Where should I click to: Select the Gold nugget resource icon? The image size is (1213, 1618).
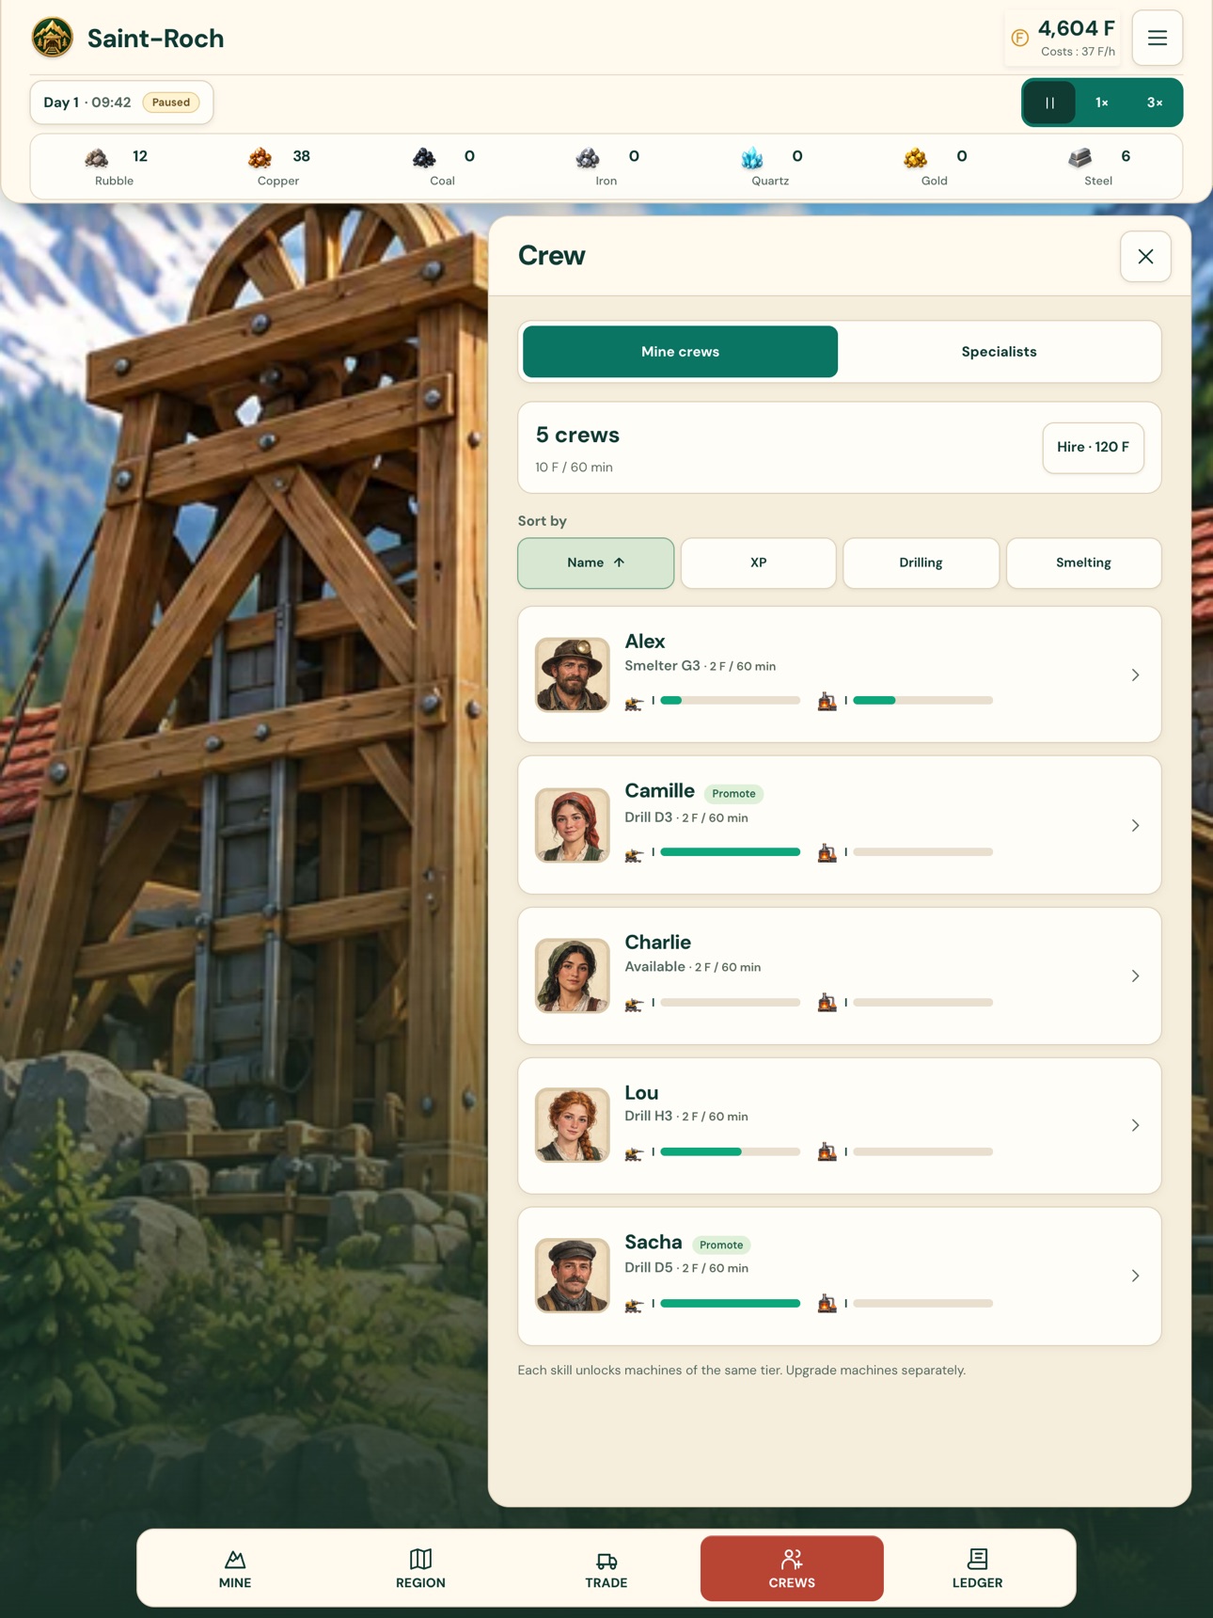tap(916, 157)
